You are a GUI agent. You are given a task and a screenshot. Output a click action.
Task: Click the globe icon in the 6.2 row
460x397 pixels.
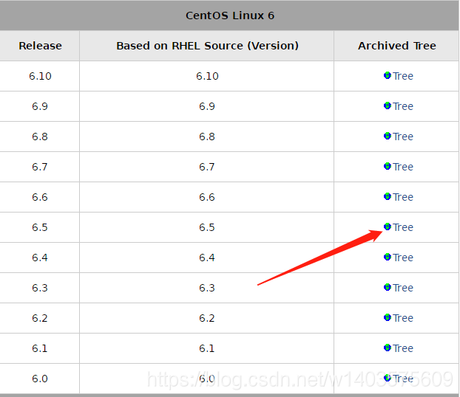click(388, 317)
